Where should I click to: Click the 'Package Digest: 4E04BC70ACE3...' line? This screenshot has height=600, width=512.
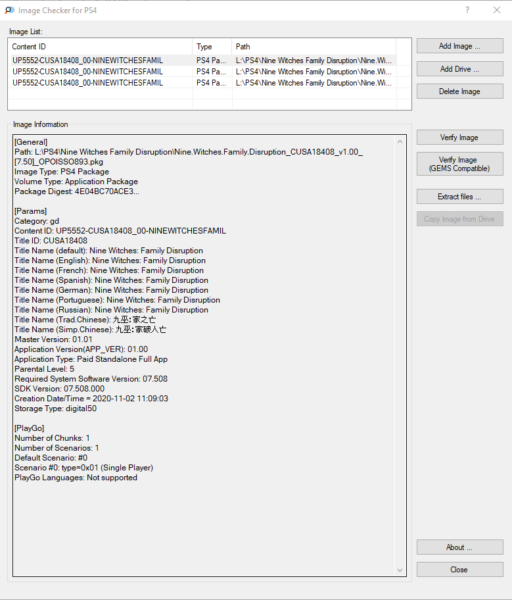click(x=77, y=191)
